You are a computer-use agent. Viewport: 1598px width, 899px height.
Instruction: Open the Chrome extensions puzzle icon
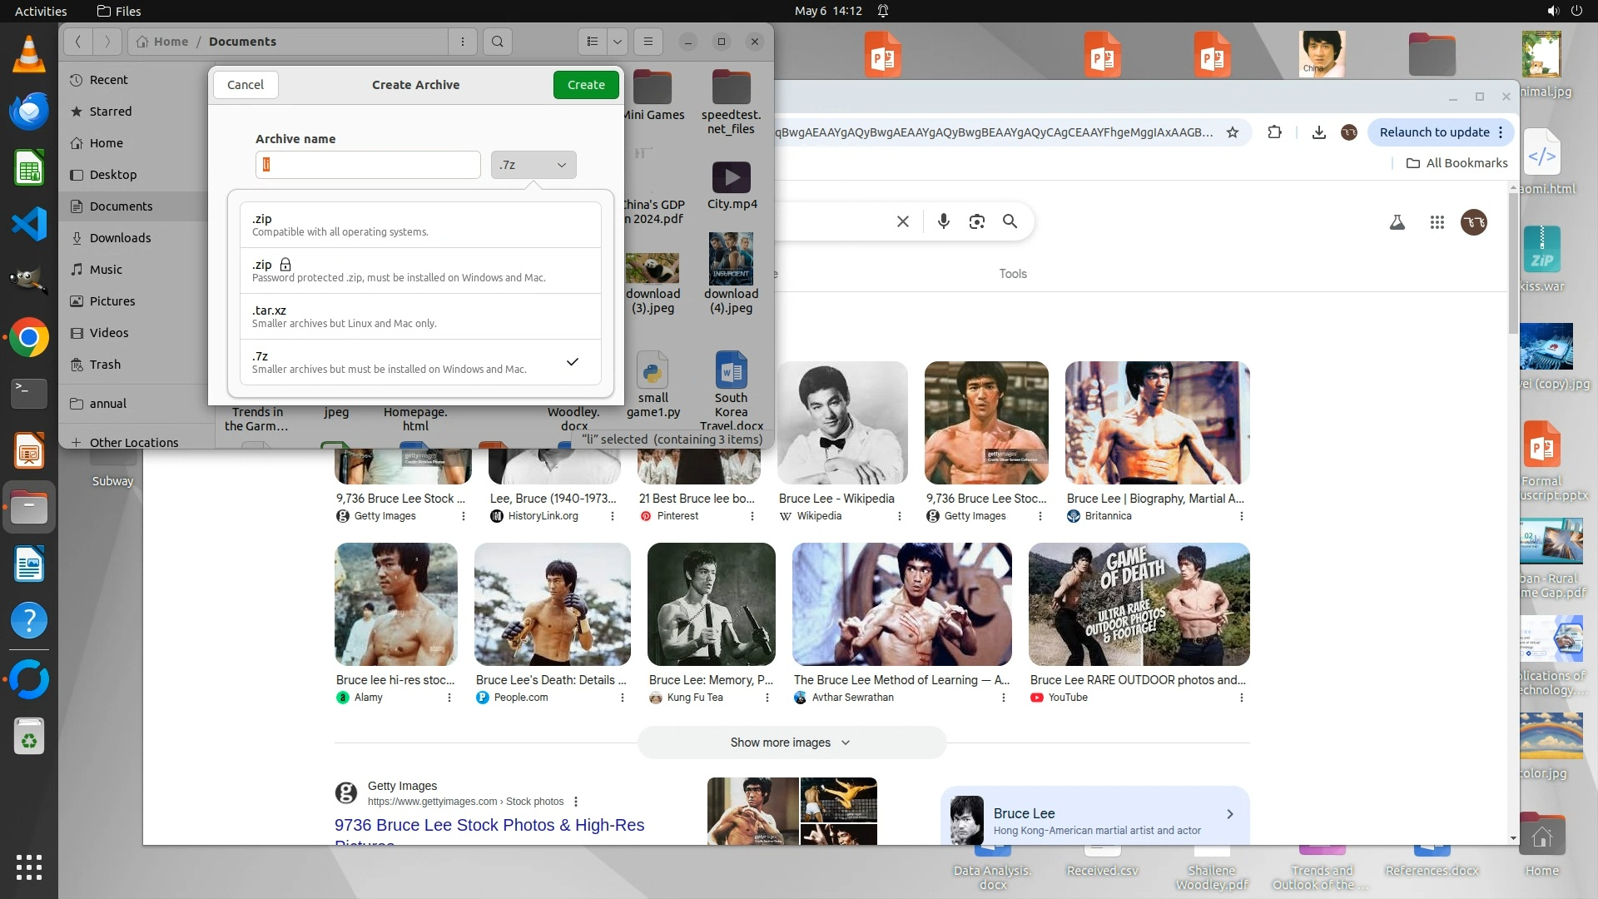click(x=1274, y=132)
